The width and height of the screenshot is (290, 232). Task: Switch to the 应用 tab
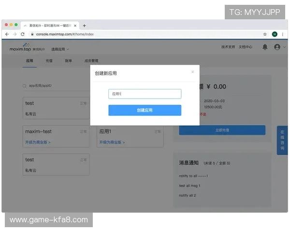(x=29, y=61)
